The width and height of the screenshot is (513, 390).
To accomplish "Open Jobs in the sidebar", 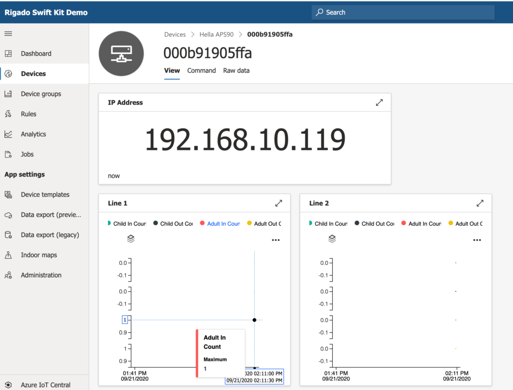I will [45, 154].
